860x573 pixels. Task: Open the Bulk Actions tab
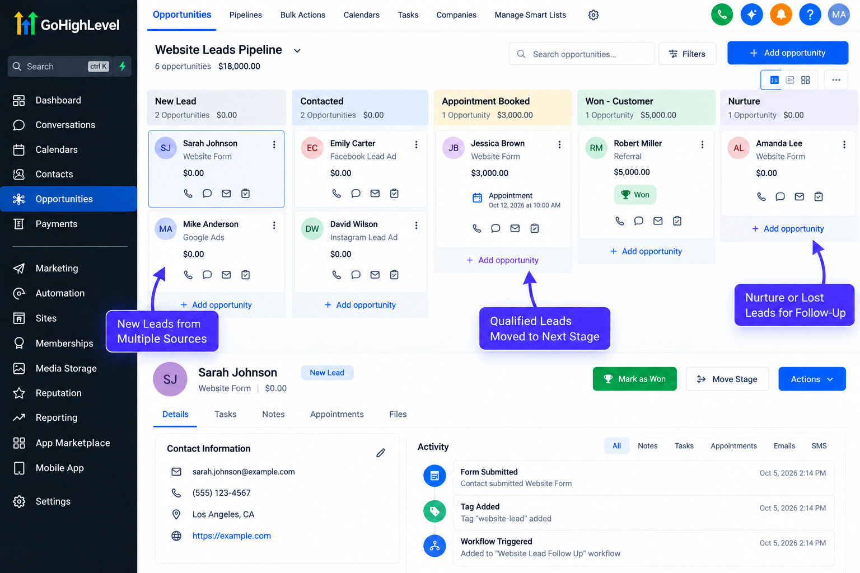tap(303, 15)
